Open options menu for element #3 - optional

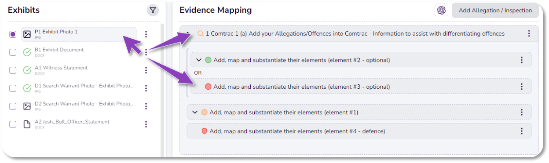[521, 87]
